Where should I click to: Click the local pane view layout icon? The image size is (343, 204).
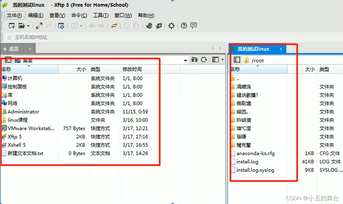click(215, 60)
